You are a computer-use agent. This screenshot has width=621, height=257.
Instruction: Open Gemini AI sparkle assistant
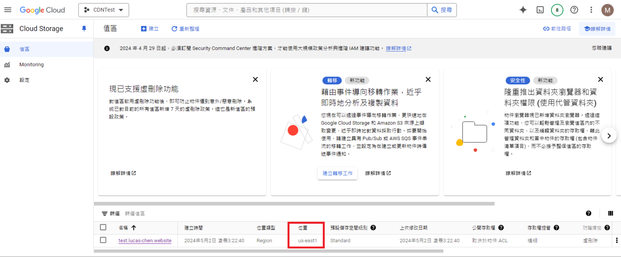click(523, 10)
